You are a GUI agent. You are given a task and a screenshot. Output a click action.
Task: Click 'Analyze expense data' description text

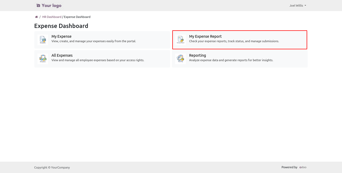(231, 60)
